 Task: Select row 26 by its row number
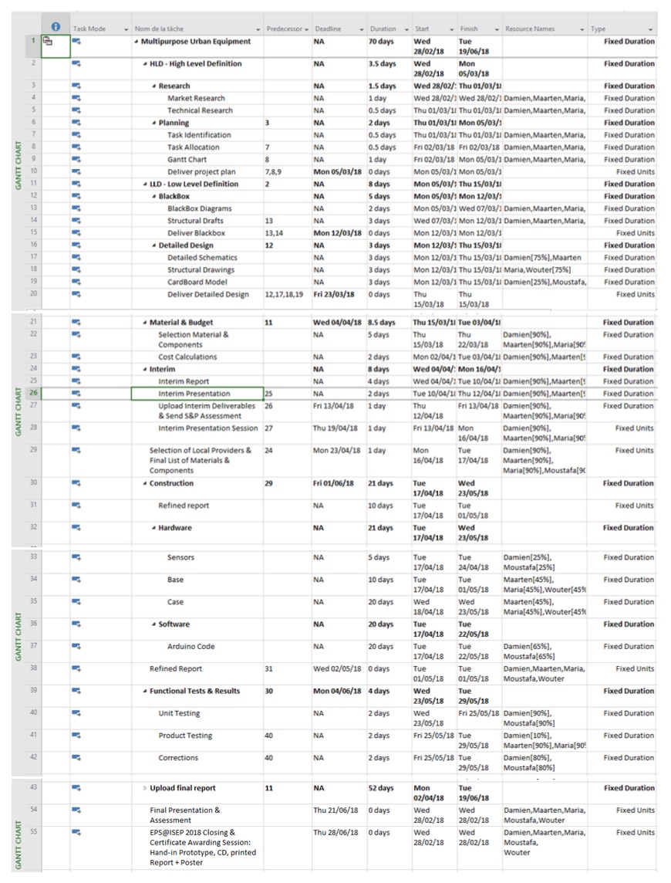click(34, 394)
